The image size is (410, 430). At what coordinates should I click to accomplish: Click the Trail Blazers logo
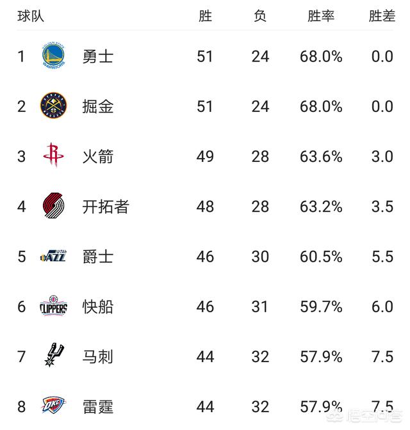click(54, 205)
